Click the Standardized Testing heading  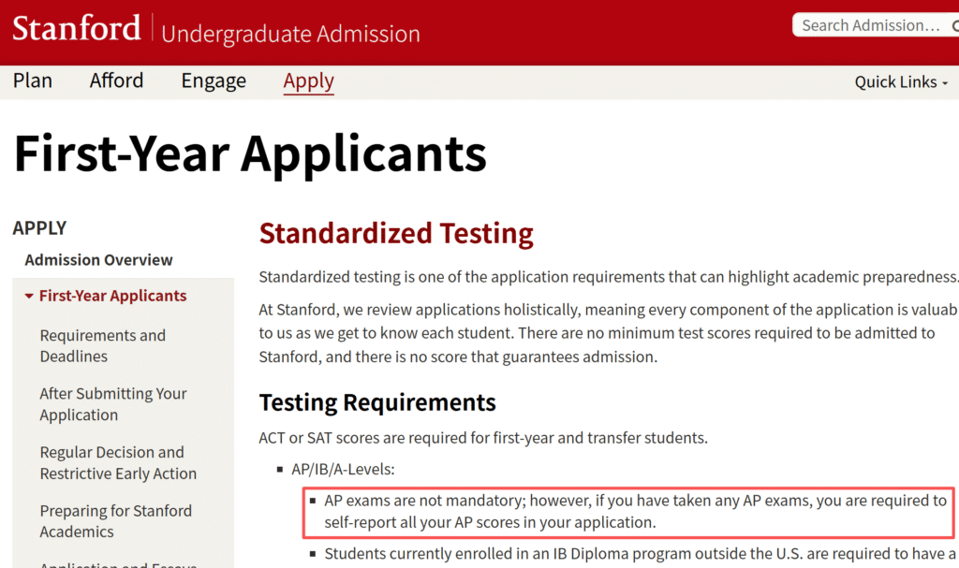click(x=396, y=233)
